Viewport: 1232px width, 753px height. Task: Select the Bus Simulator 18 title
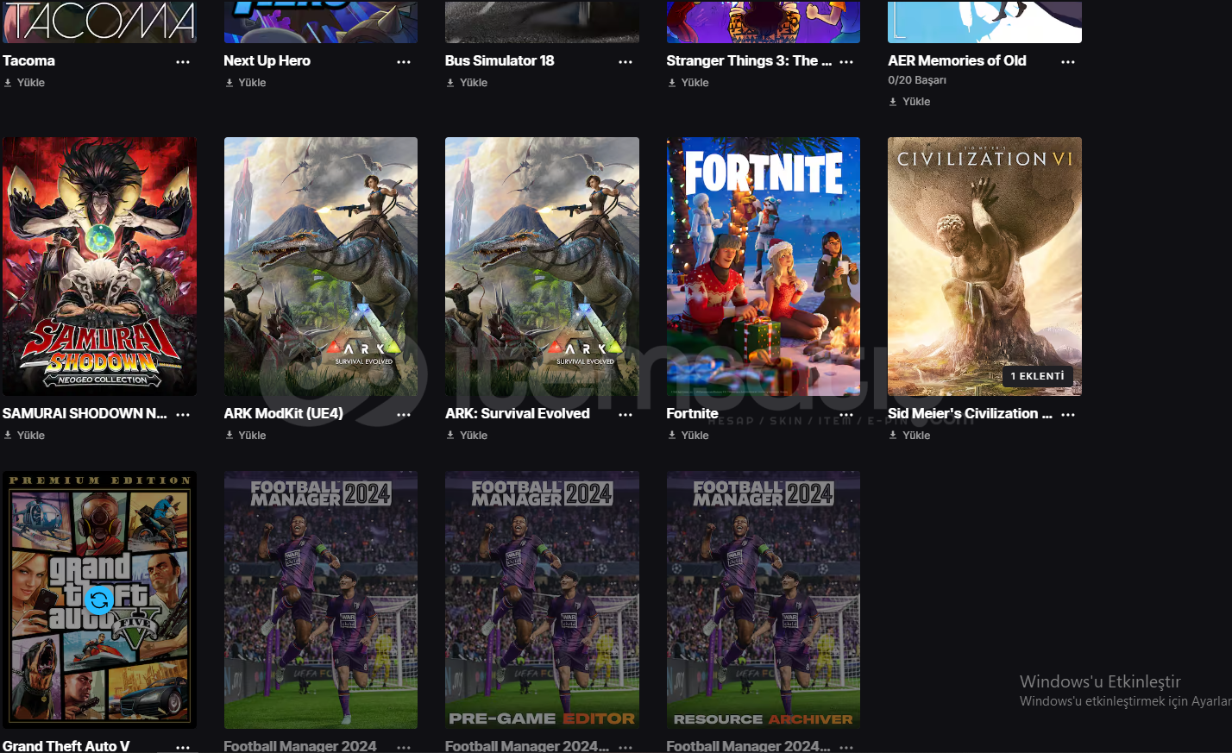pos(500,61)
